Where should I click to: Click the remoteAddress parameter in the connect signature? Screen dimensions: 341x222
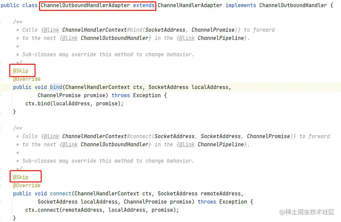tap(221, 194)
